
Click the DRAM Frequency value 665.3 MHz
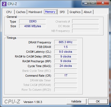[x=66, y=42]
